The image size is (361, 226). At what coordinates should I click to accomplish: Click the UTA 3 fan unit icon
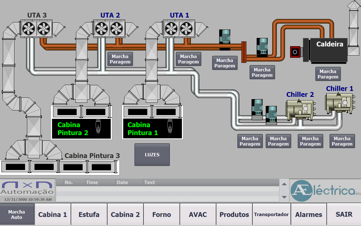pos(36,28)
